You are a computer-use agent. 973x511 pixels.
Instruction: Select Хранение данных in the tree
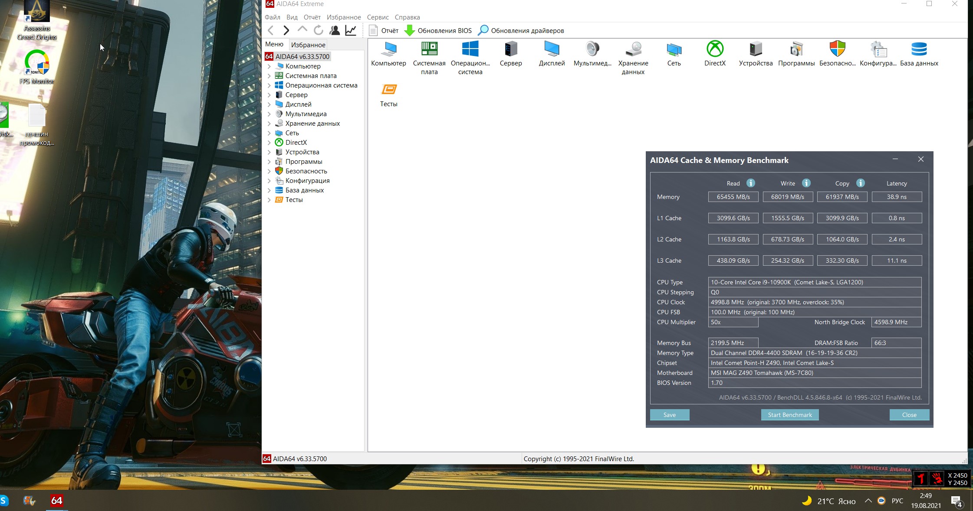[x=312, y=124]
